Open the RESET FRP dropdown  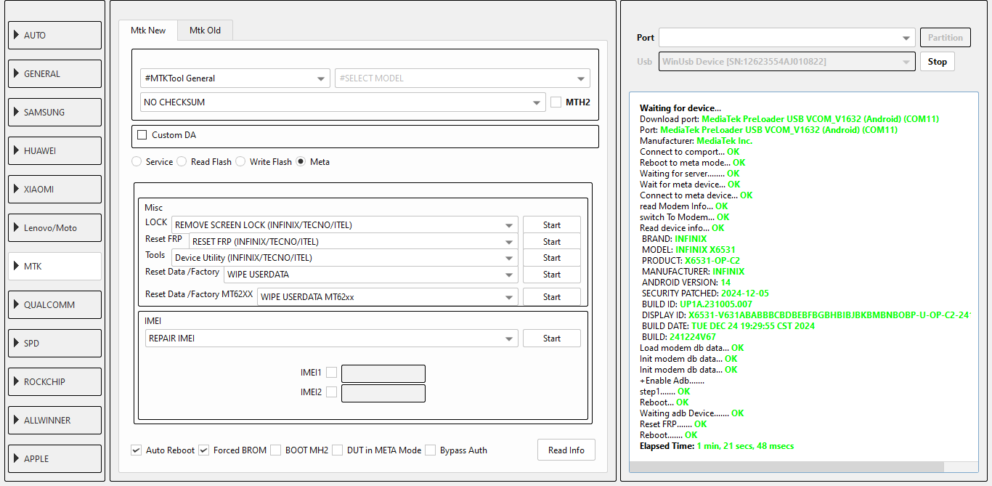(x=354, y=242)
